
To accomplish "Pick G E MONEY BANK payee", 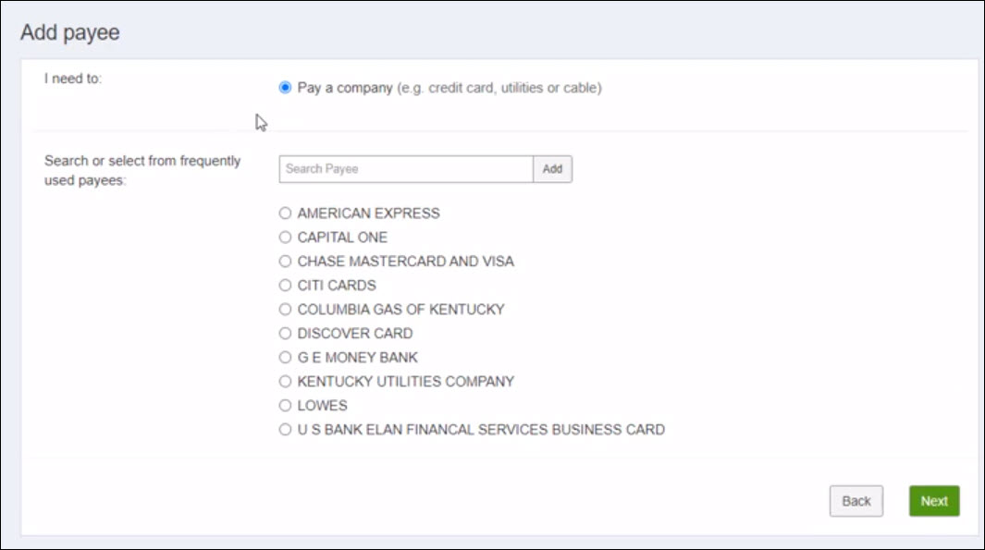I will 285,357.
